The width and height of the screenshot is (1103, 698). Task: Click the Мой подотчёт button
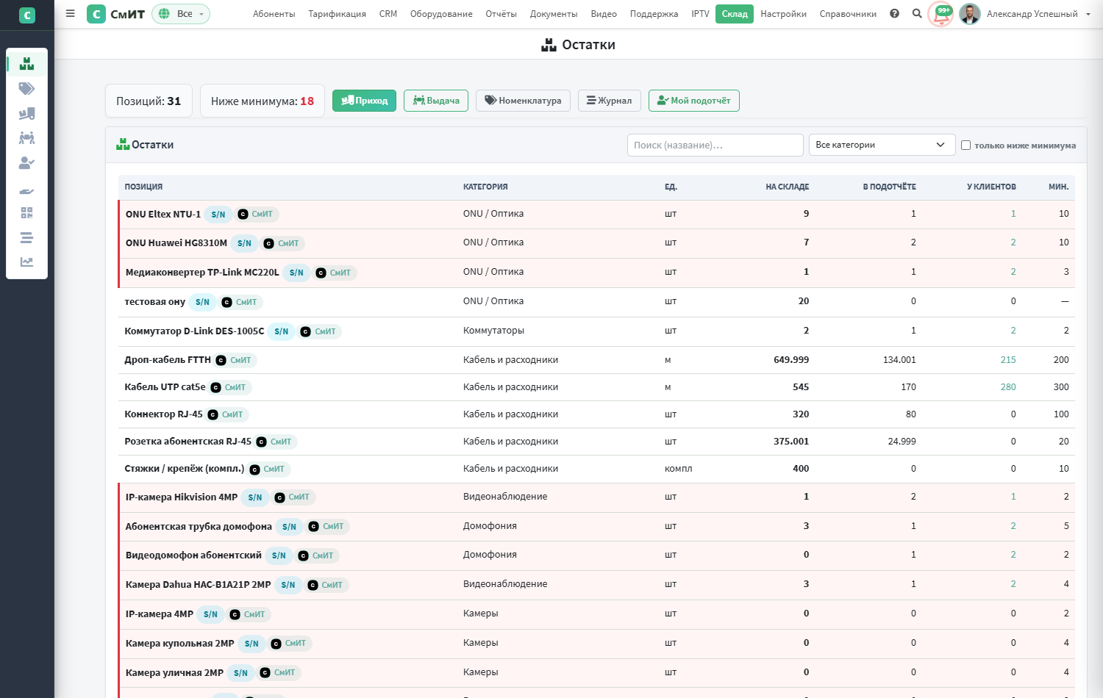point(694,101)
